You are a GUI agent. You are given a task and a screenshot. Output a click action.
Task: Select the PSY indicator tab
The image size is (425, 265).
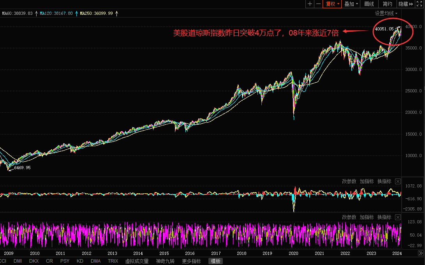click(65, 261)
